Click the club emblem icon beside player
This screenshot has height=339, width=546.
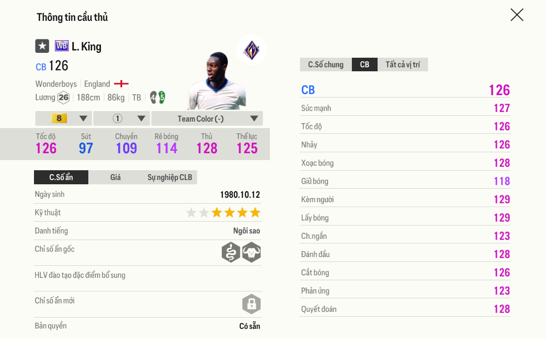[x=251, y=49]
